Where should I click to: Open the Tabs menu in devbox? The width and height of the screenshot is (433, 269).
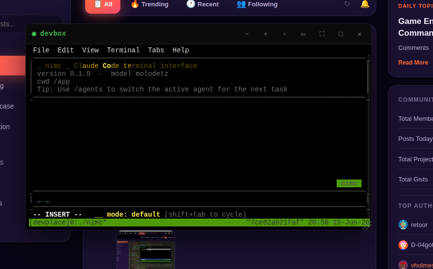156,50
